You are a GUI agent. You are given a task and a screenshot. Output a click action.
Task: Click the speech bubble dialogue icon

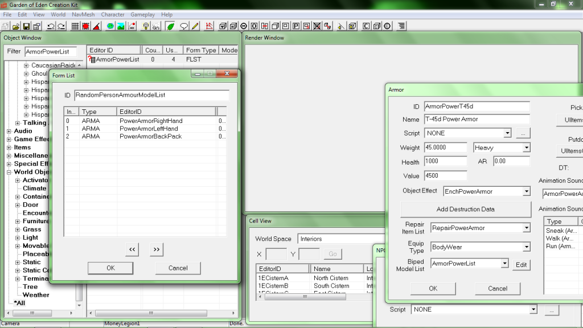(184, 26)
